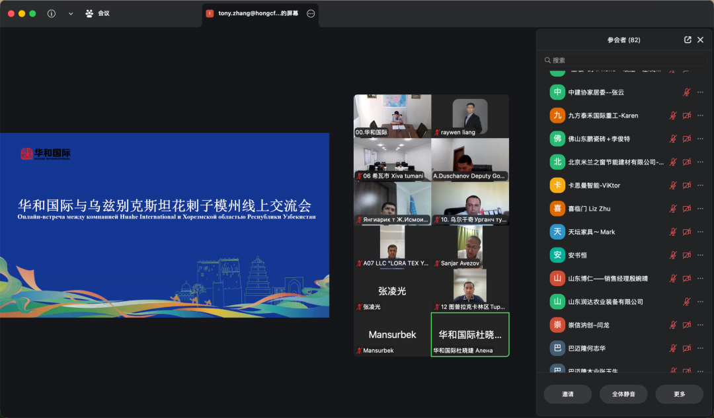
Task: Select the A07 LLC "LORA TEX" video tile
Action: pos(393,247)
